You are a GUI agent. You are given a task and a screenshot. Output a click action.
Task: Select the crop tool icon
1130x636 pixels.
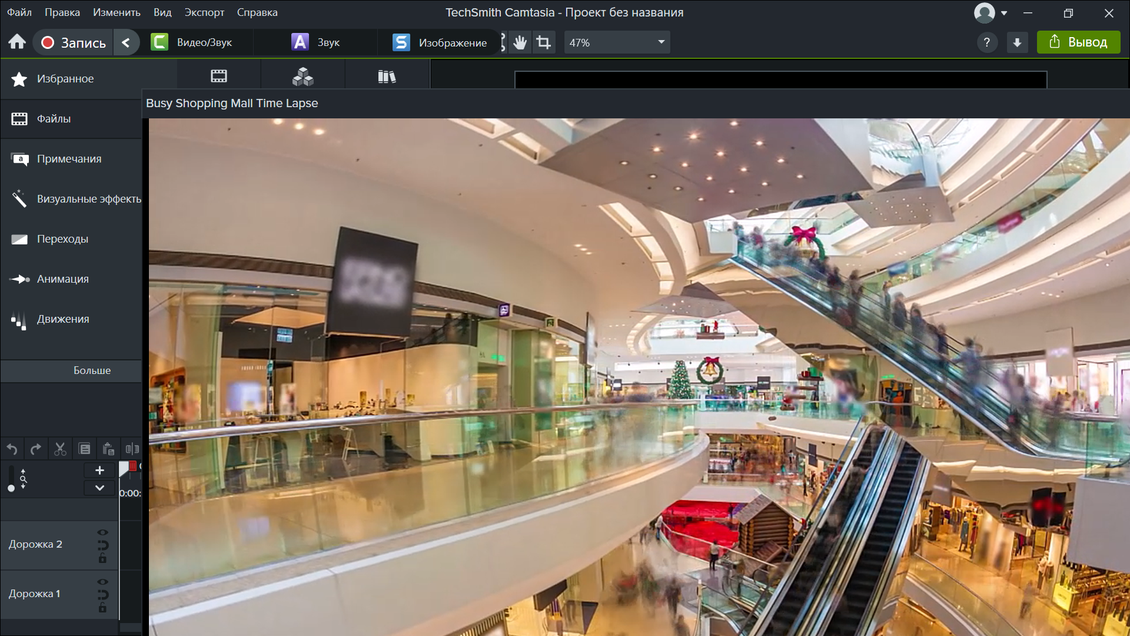point(544,42)
